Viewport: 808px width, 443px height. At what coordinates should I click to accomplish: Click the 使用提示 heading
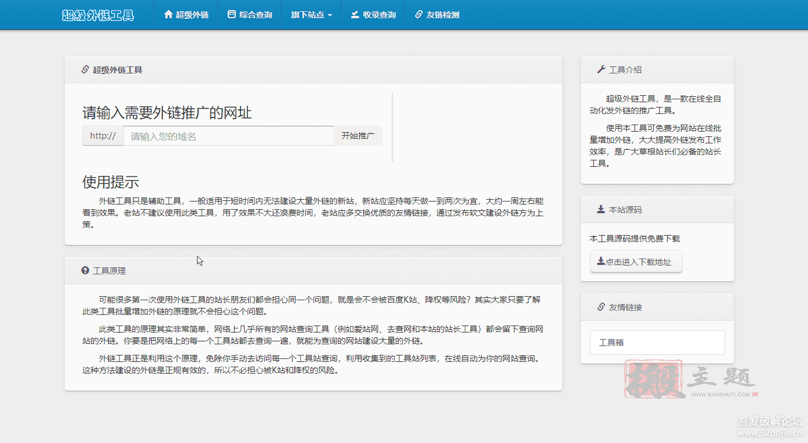point(111,182)
